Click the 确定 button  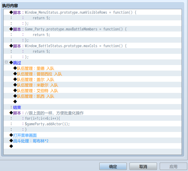(x=113, y=166)
